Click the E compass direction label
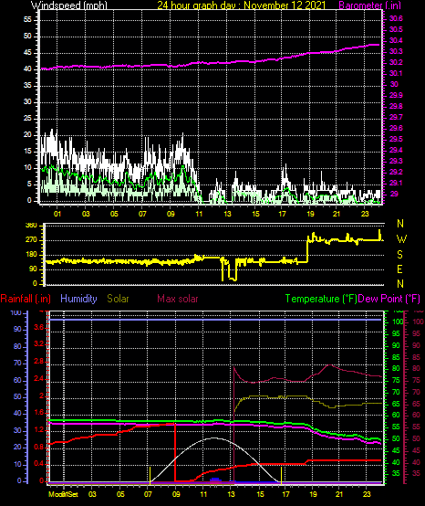Image resolution: width=425 pixels, height=506 pixels. point(399,269)
